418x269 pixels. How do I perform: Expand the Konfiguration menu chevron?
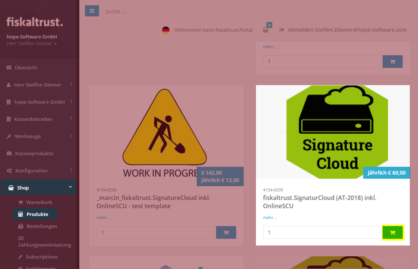(71, 170)
